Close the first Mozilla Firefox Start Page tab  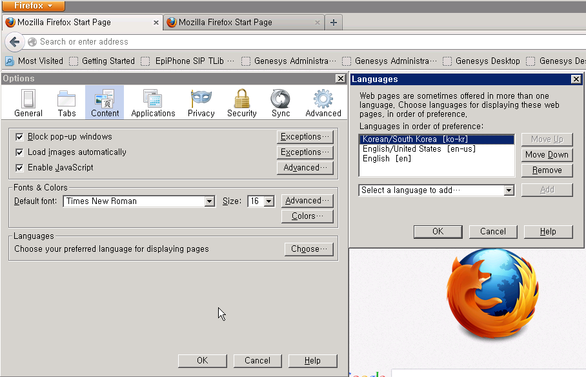(x=156, y=23)
